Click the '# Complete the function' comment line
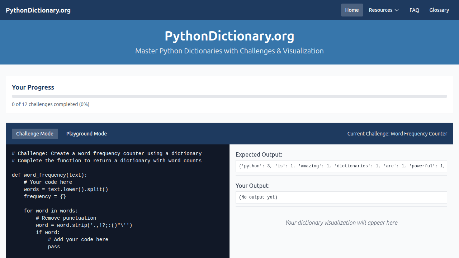This screenshot has width=459, height=258. tap(107, 161)
